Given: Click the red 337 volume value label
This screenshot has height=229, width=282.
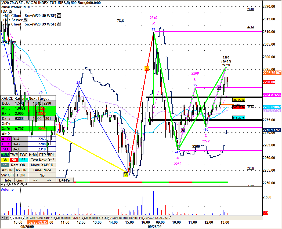Looking at the screenshot, I should coord(265,213).
